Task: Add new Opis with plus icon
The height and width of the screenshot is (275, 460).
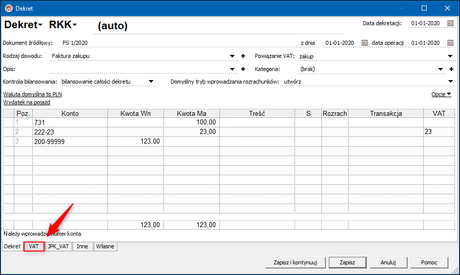Action: (x=243, y=69)
